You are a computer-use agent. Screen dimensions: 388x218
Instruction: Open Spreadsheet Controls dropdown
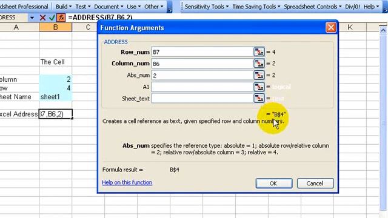313,7
